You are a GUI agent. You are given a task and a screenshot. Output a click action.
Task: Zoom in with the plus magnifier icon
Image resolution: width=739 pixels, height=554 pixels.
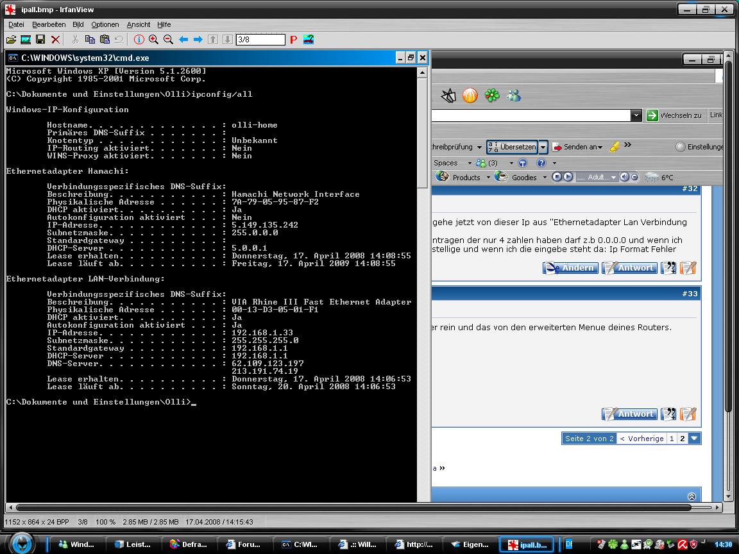[154, 40]
